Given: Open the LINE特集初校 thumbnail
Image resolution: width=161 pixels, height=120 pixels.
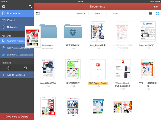Looking at the screenshot, I should 73,69.
